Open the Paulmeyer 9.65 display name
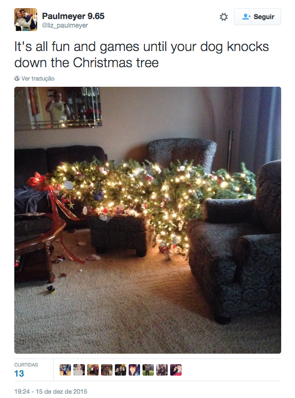Viewport: 295px width, 398px height. point(73,16)
